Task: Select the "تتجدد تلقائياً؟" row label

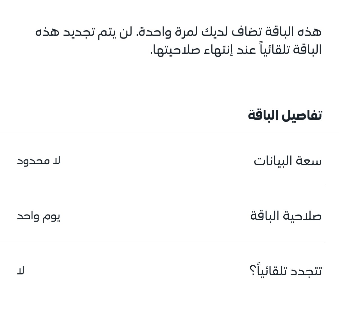Action: tap(285, 271)
